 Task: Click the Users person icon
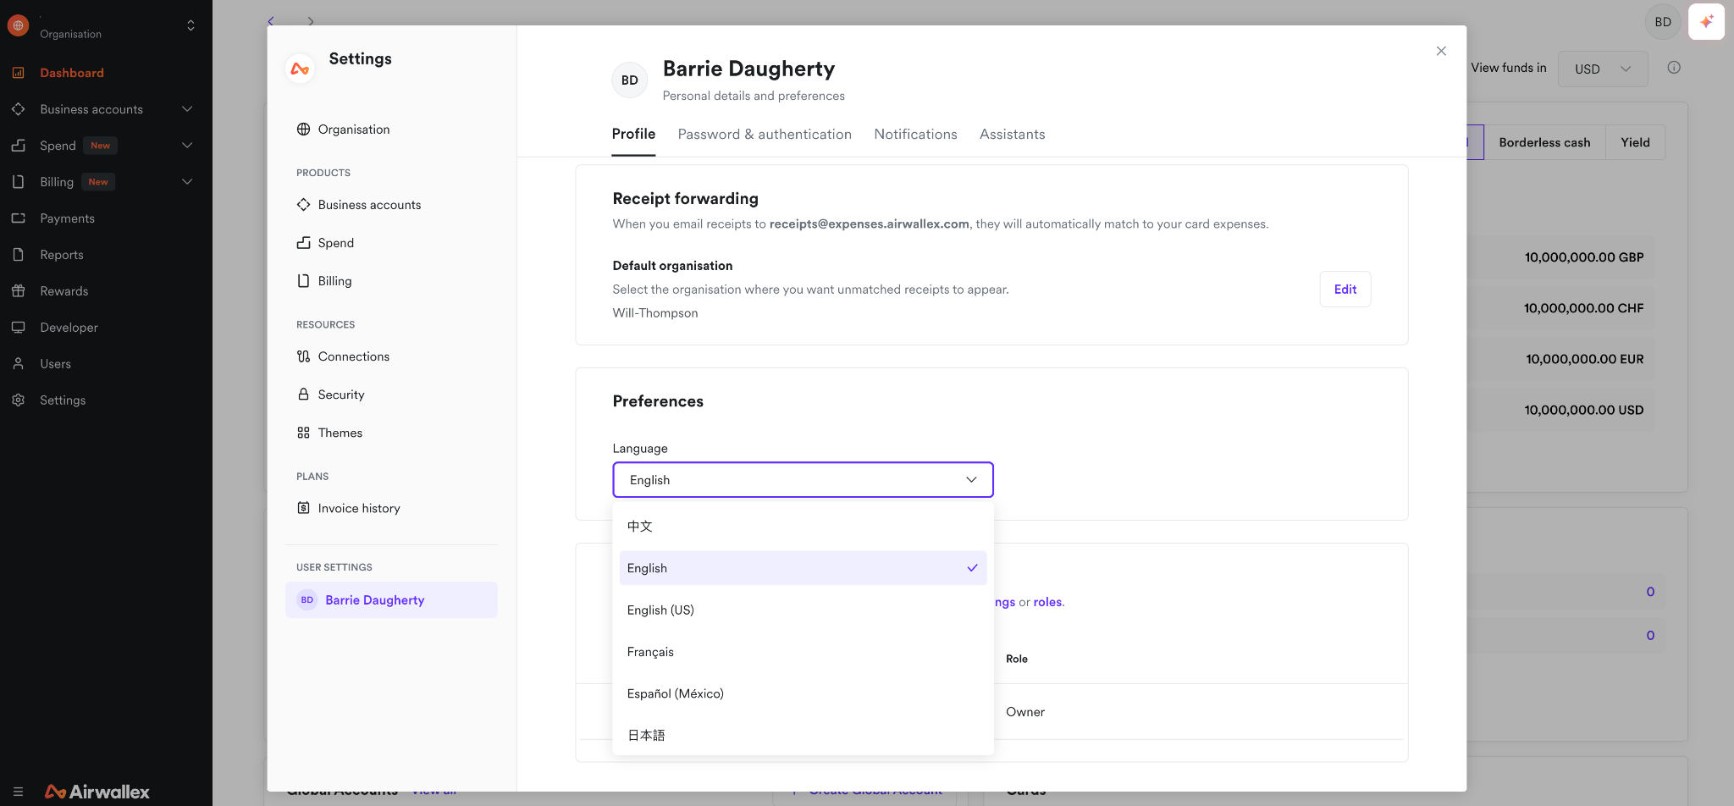click(x=18, y=364)
